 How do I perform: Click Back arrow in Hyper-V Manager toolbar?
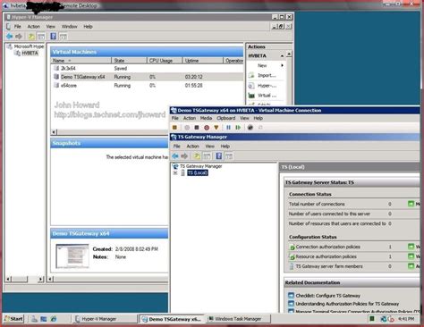click(10, 37)
